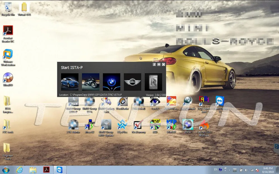Select the motorcycle tile in Start ISTA-P

91,82
